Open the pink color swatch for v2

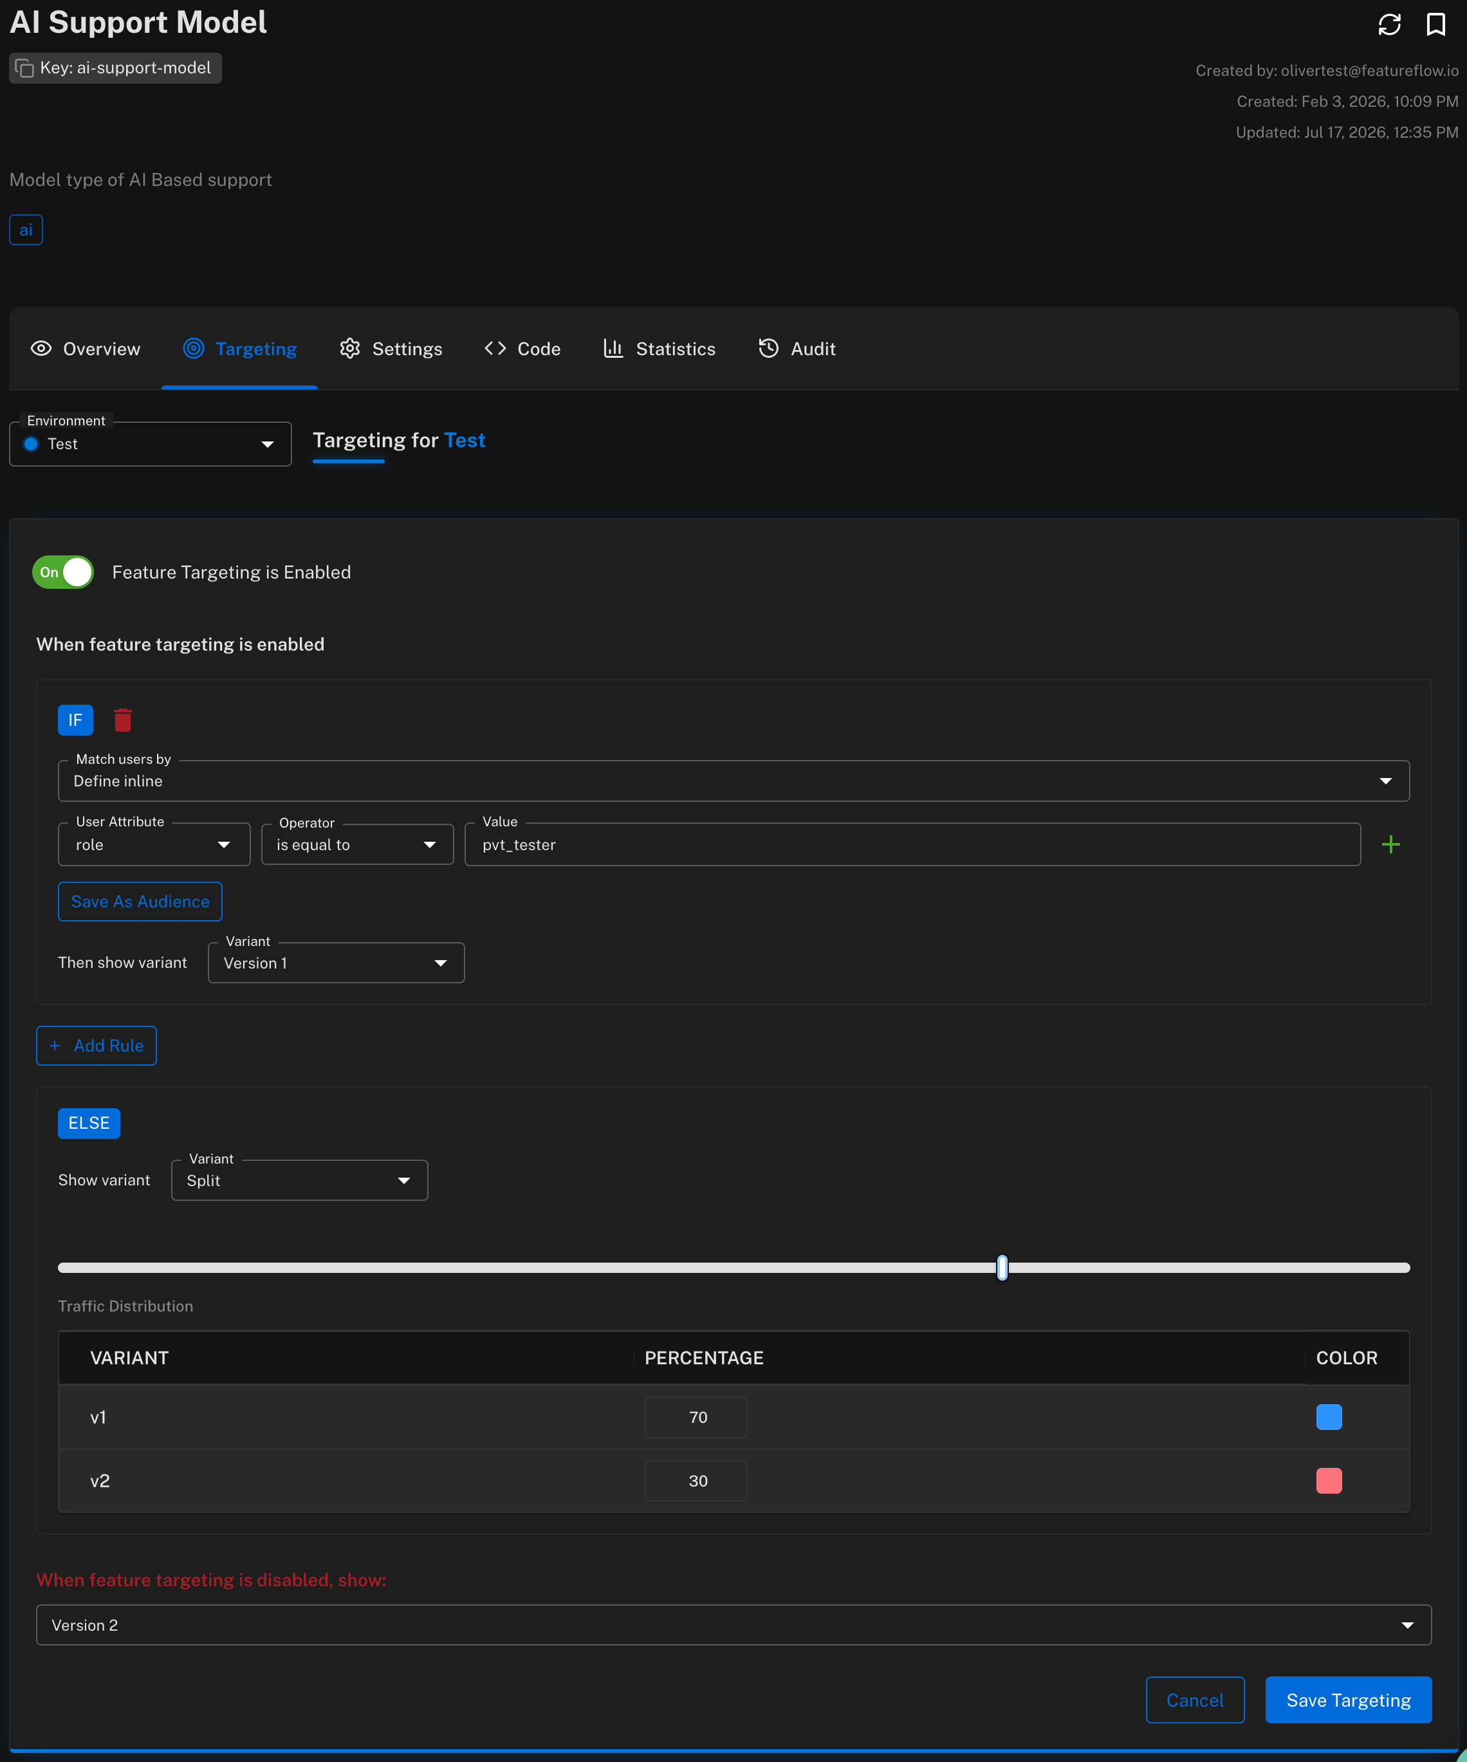click(x=1329, y=1481)
